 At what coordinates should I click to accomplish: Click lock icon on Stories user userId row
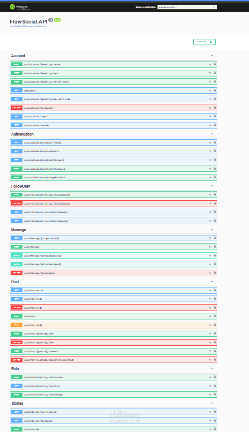pos(215,412)
